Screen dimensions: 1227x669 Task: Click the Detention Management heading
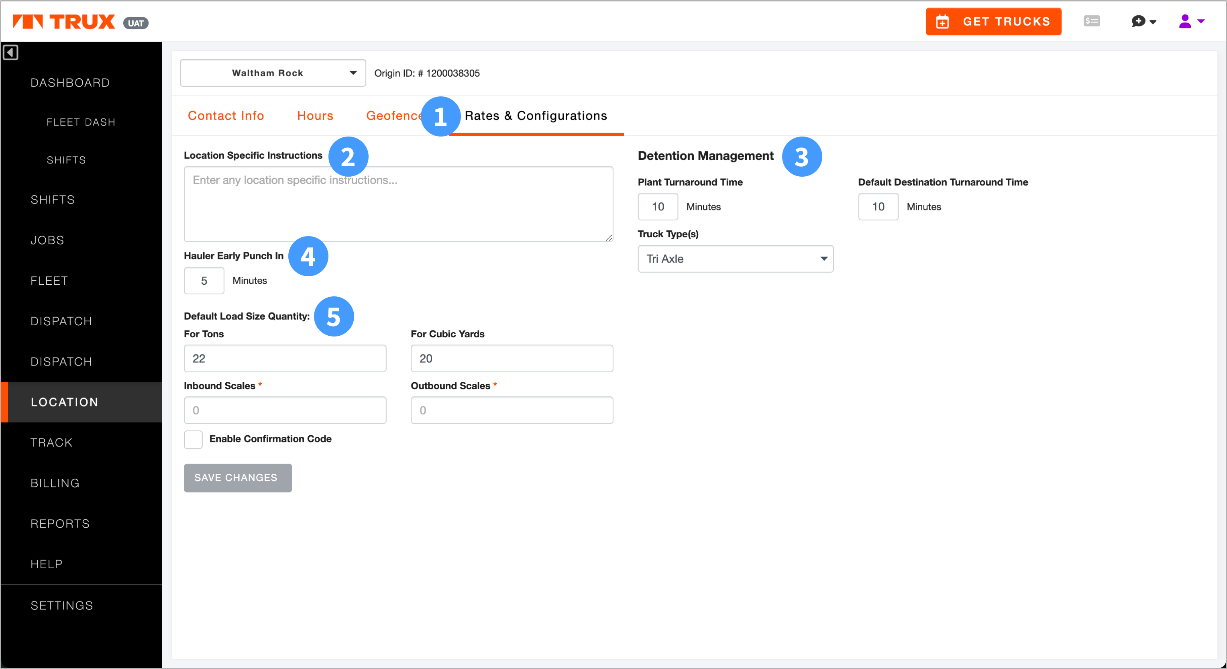(705, 156)
